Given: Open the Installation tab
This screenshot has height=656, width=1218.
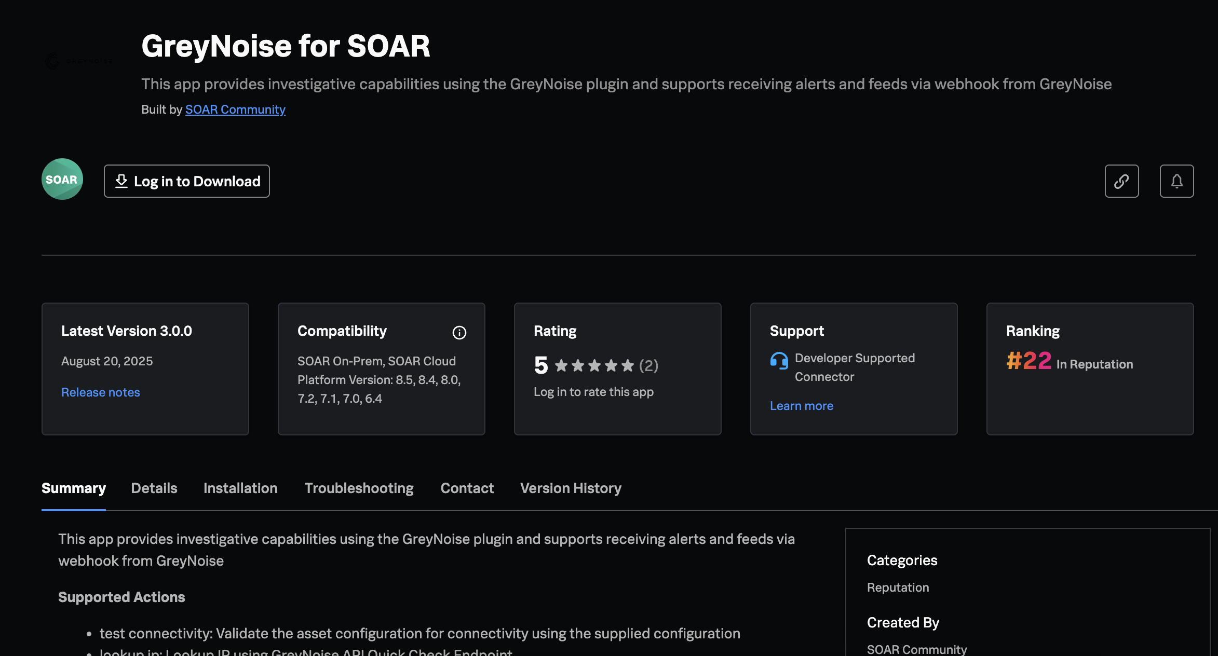Looking at the screenshot, I should (240, 488).
